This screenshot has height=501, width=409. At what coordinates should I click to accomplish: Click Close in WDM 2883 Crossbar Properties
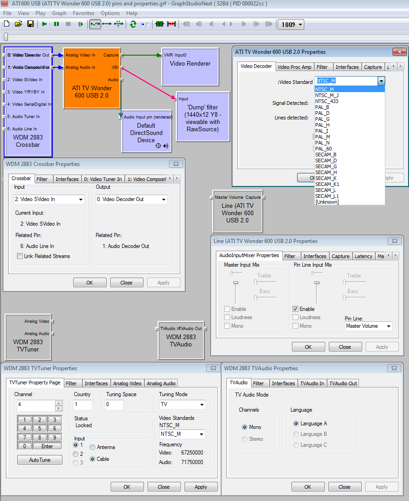pos(127,283)
